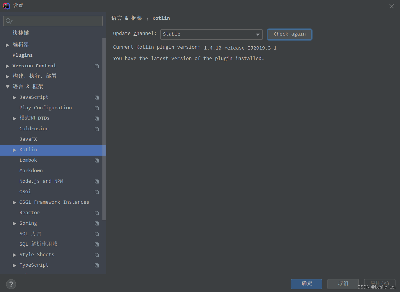Expand the 构建, 执行, 部署 section
The height and width of the screenshot is (292, 400).
(x=8, y=76)
